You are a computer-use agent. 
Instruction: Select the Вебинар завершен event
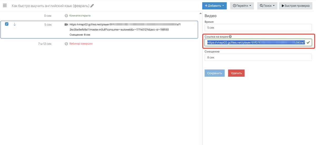(x=81, y=44)
